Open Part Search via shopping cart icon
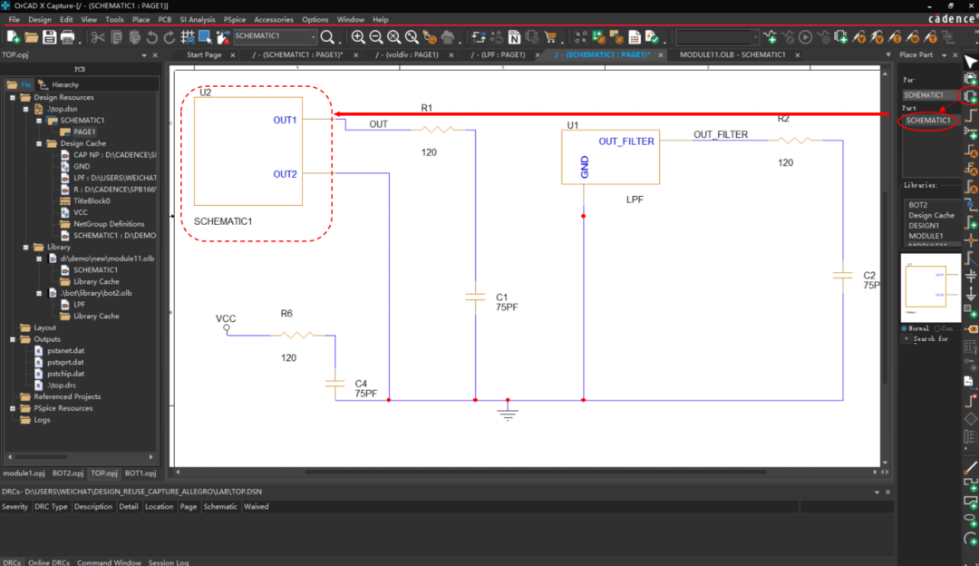The image size is (979, 566). [550, 37]
